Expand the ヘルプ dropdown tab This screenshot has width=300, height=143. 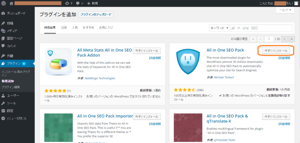[285, 10]
